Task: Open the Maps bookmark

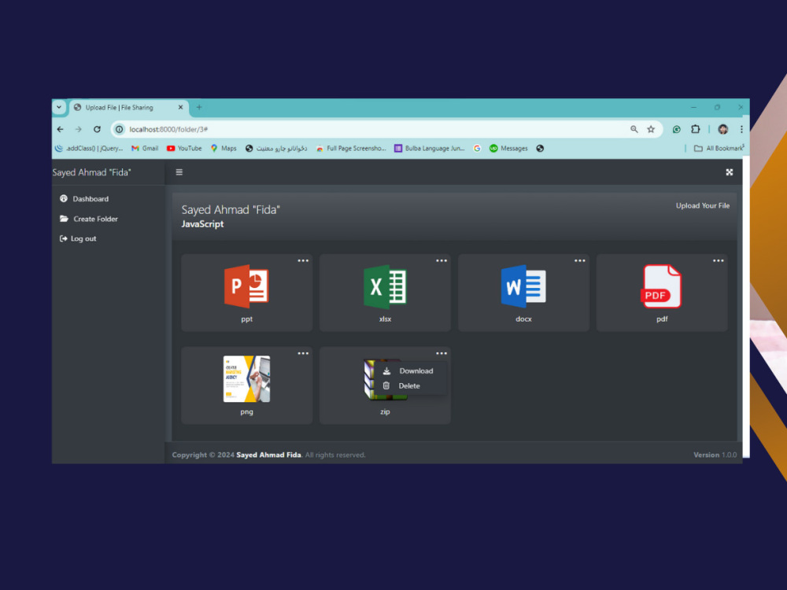Action: pyautogui.click(x=224, y=149)
